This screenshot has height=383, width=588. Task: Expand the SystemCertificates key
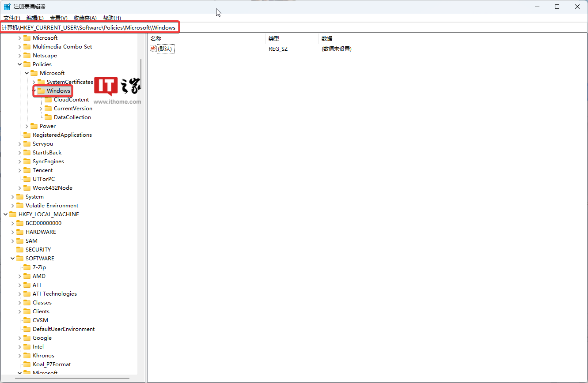click(x=34, y=82)
